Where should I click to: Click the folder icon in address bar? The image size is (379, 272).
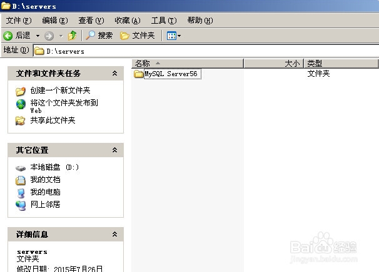coord(39,51)
